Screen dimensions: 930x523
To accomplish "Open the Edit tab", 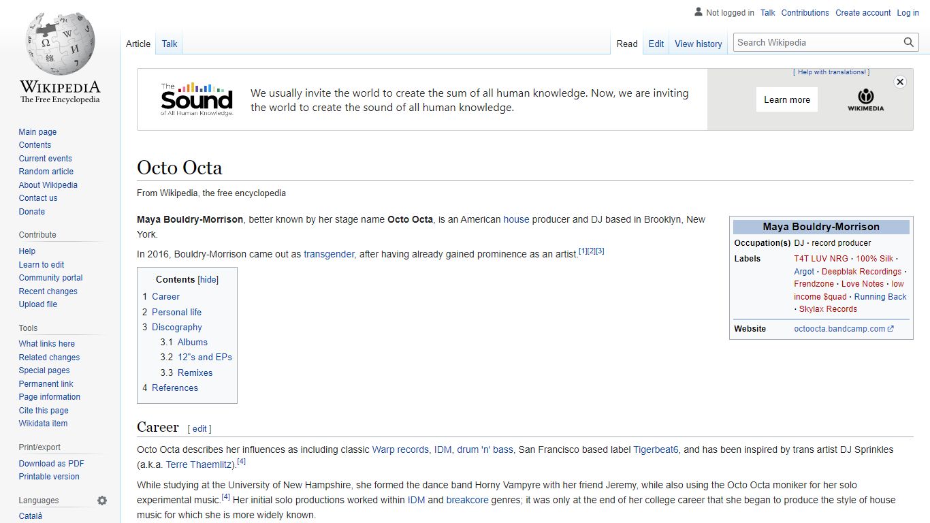I will pos(656,44).
